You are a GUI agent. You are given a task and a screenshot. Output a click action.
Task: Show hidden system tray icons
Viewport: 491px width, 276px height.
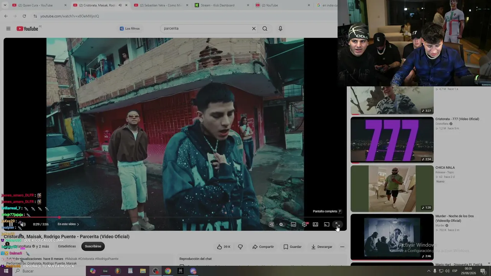[429, 271]
